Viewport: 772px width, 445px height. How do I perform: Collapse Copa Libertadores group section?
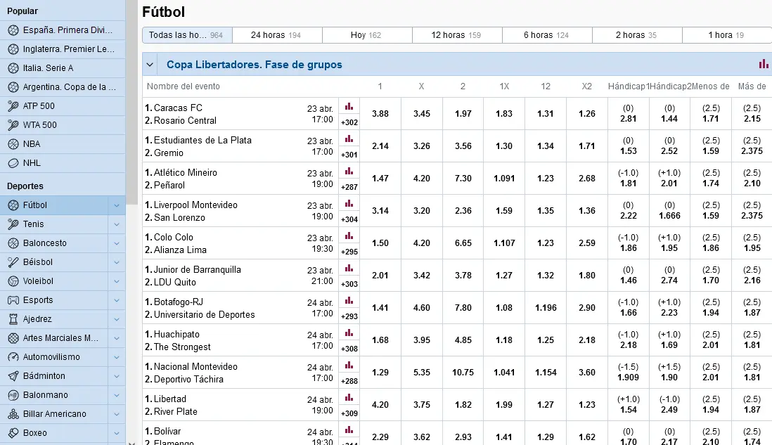(150, 65)
